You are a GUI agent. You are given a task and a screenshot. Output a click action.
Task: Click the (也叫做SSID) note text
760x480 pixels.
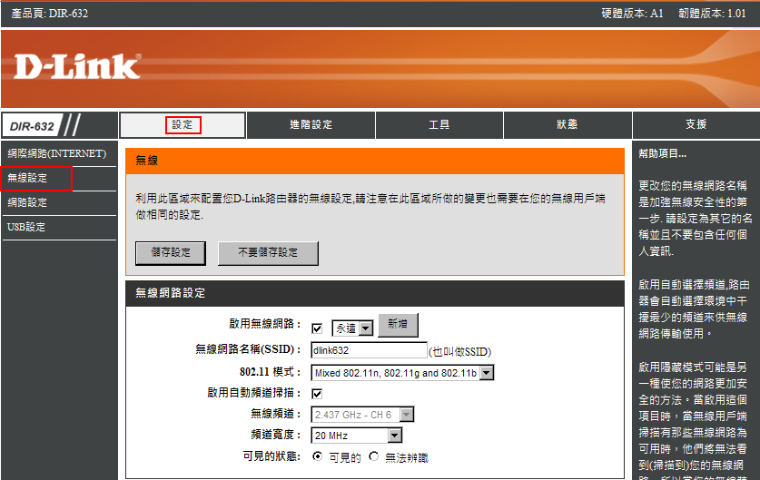tap(460, 352)
